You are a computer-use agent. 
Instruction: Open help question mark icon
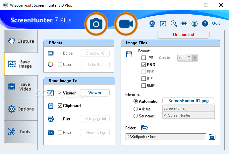(205, 23)
